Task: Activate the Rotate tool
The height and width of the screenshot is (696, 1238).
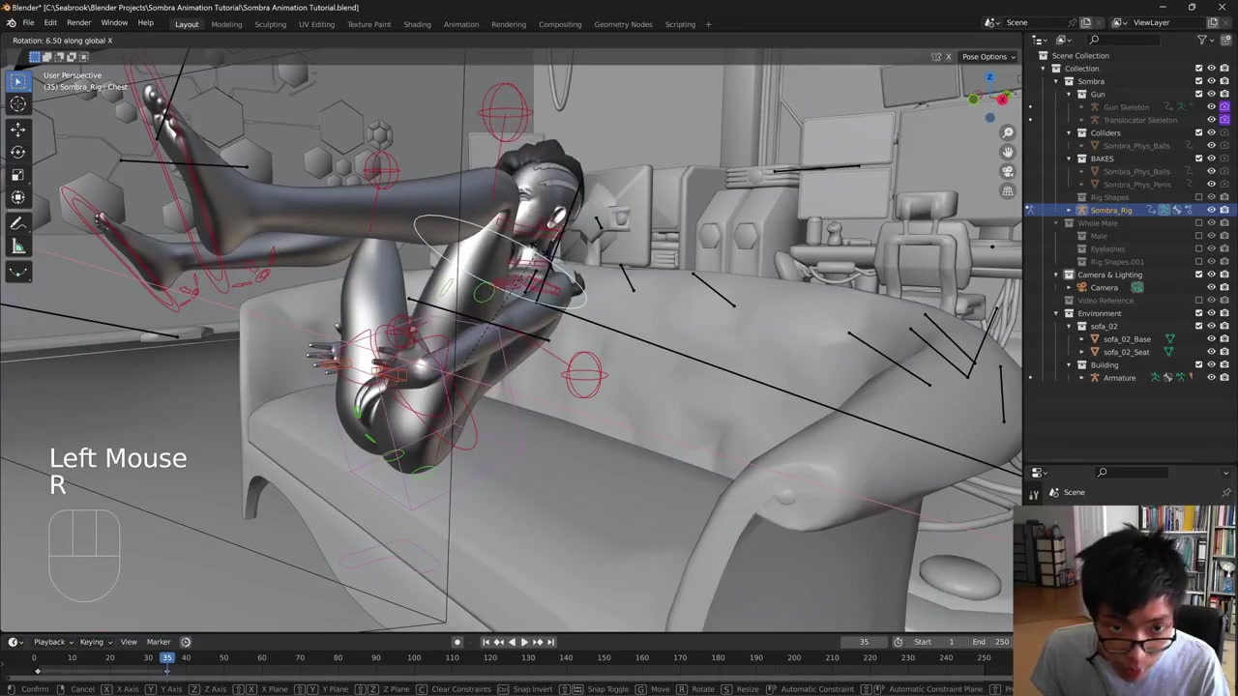Action: coord(17,152)
